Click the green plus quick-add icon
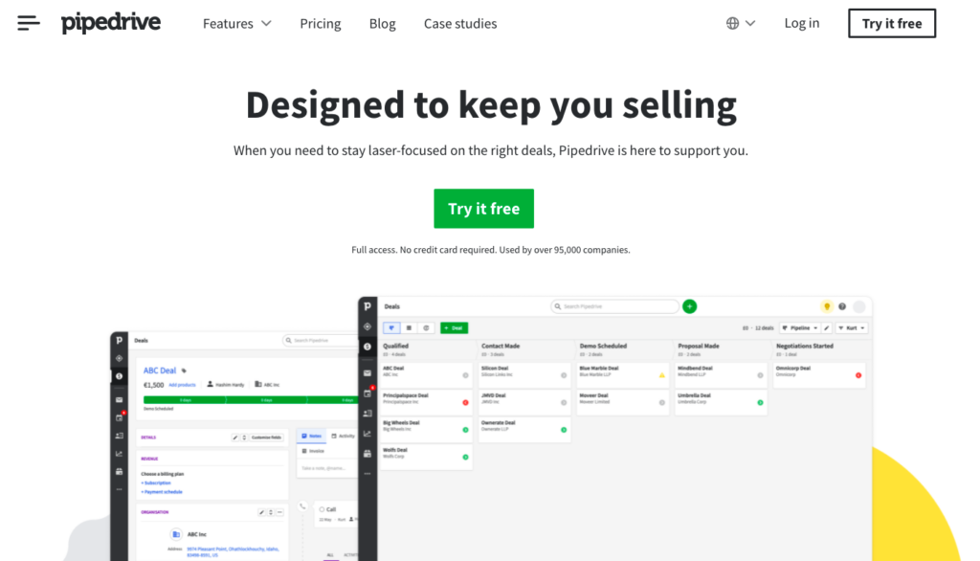980x561 pixels. (689, 306)
